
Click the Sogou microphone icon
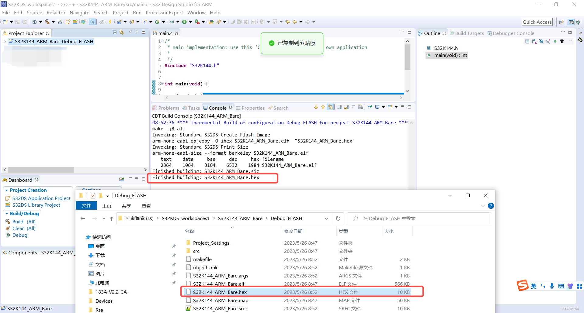[x=552, y=286]
